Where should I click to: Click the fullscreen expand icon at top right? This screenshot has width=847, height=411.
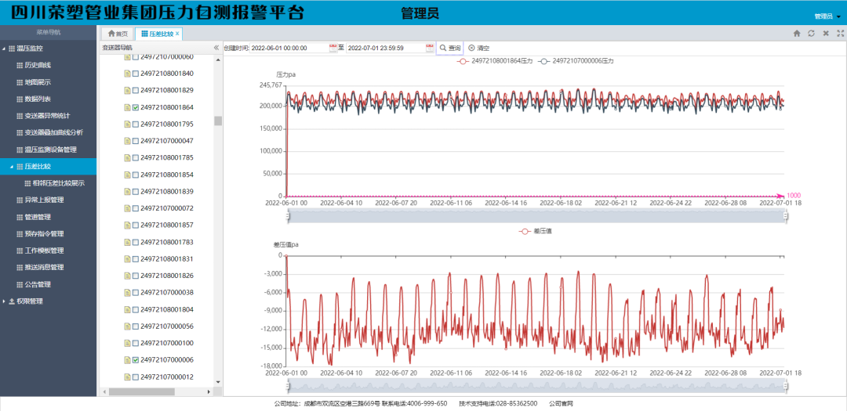pyautogui.click(x=840, y=34)
